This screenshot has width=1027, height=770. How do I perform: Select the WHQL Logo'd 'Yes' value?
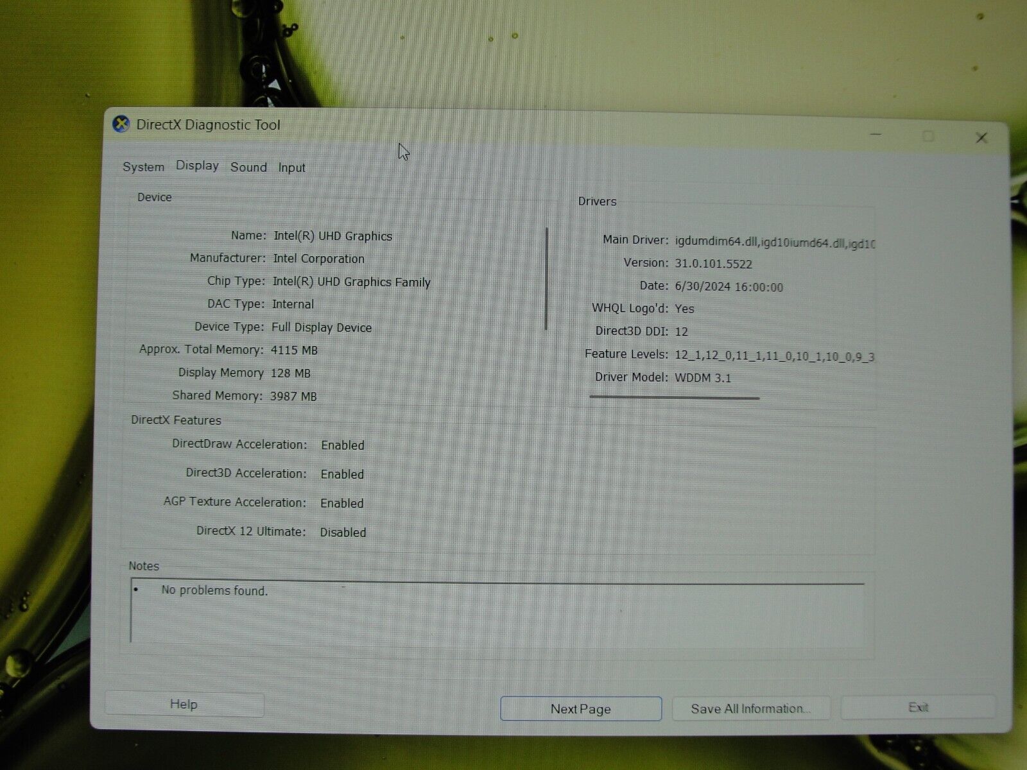point(684,309)
